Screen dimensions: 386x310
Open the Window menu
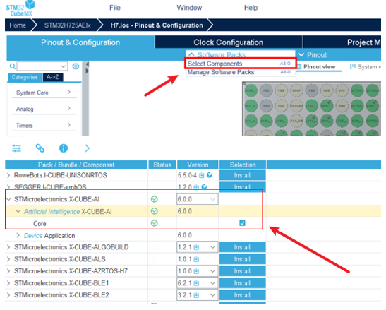[x=189, y=8]
